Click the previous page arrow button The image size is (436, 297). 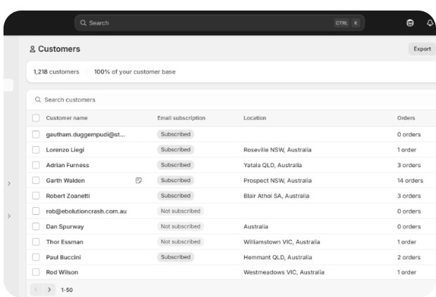click(36, 290)
